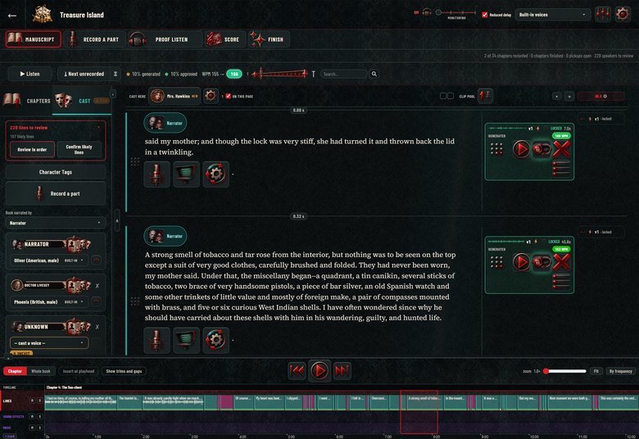Collapse the left sidebar panel arrow
This screenshot has width=639, height=439.
[113, 94]
